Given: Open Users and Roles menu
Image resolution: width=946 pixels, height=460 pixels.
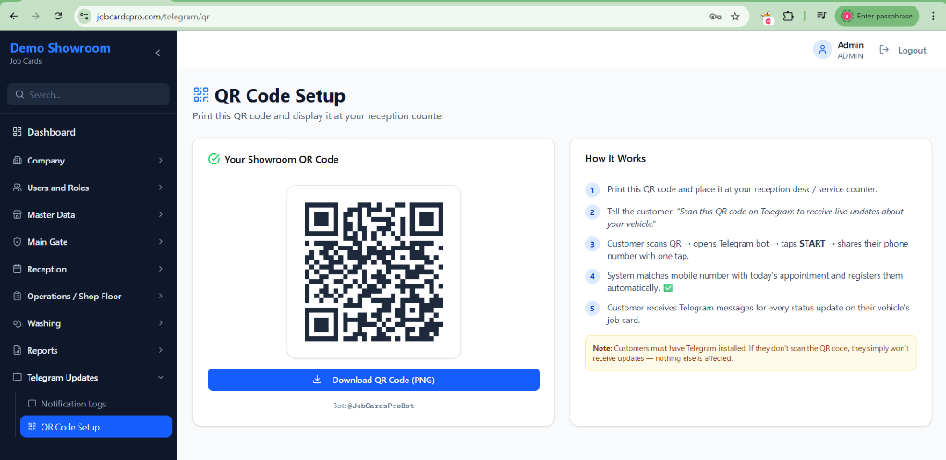Looking at the screenshot, I should coord(58,188).
